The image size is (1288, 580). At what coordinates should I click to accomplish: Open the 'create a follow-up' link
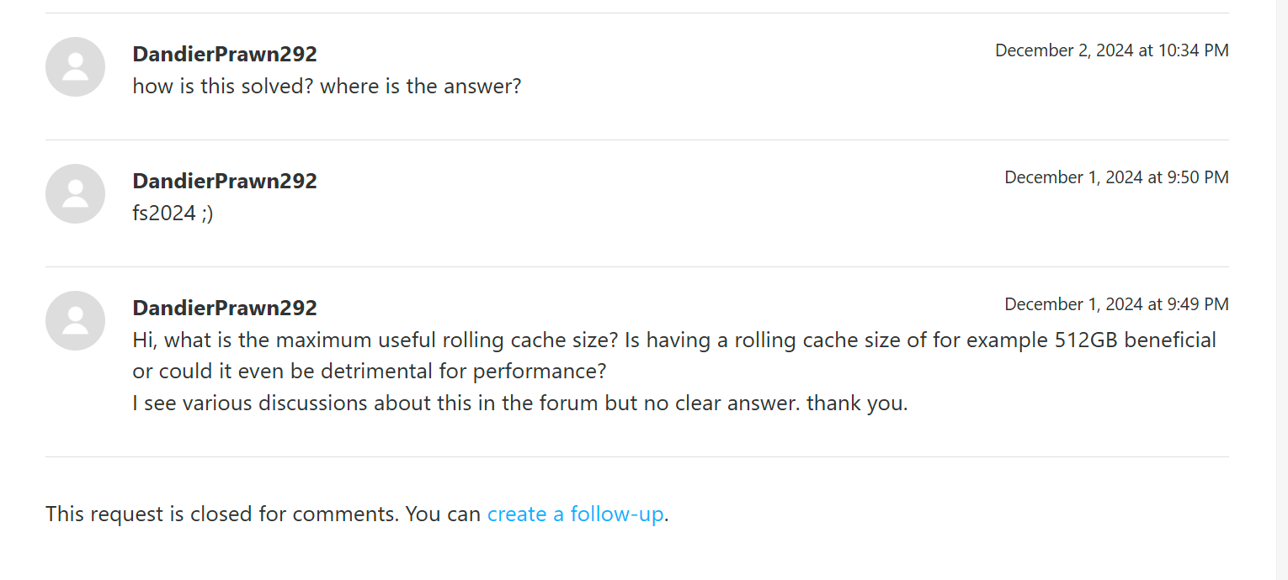[x=575, y=514]
